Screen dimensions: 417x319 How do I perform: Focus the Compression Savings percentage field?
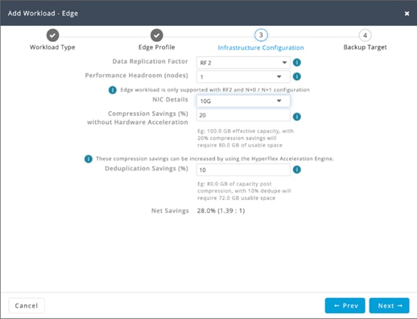pyautogui.click(x=243, y=115)
